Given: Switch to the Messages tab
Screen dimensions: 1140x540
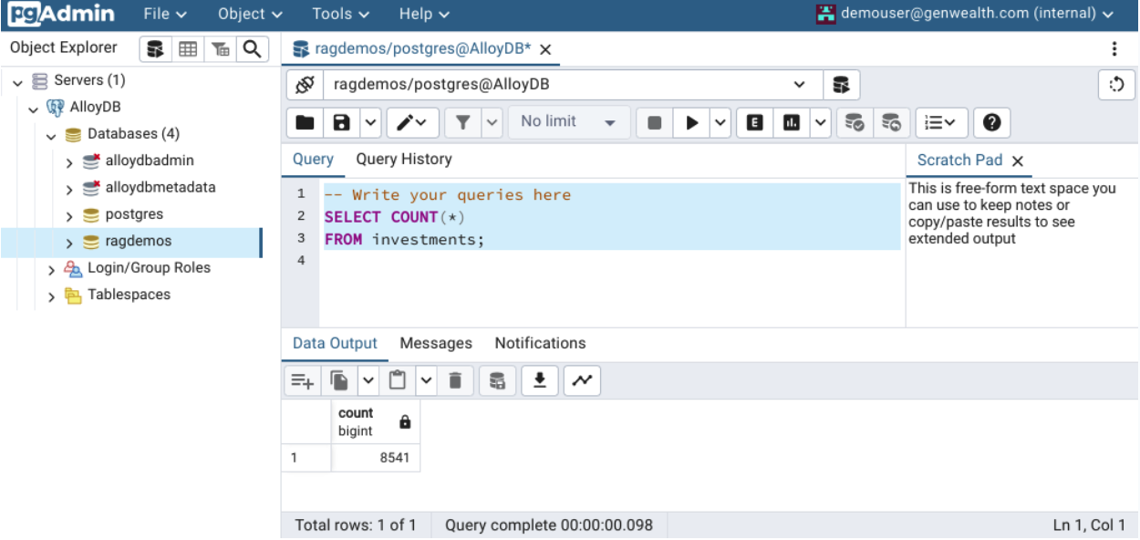Looking at the screenshot, I should [x=436, y=344].
